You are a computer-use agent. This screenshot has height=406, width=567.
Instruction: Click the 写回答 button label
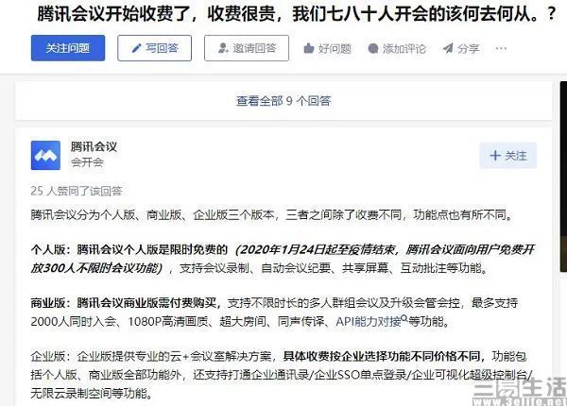click(162, 48)
